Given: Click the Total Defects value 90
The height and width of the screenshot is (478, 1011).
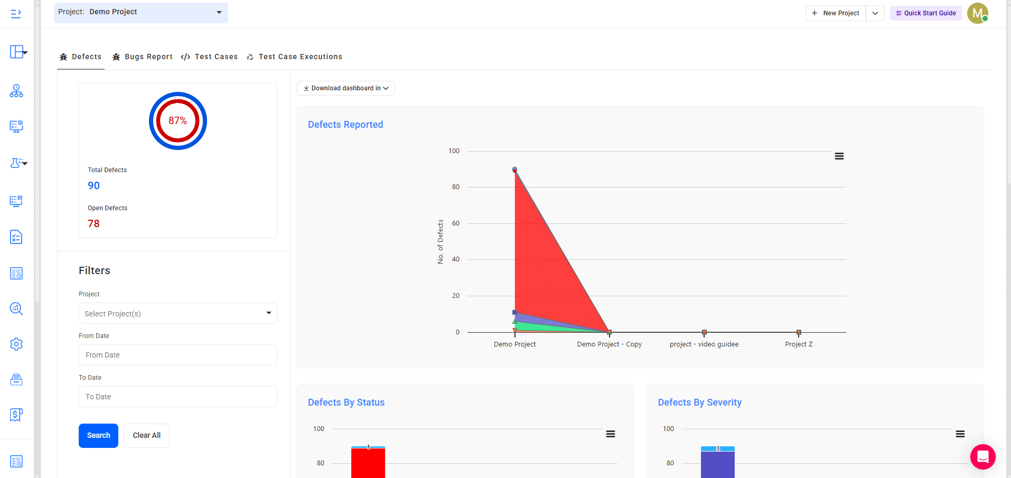Looking at the screenshot, I should (94, 185).
